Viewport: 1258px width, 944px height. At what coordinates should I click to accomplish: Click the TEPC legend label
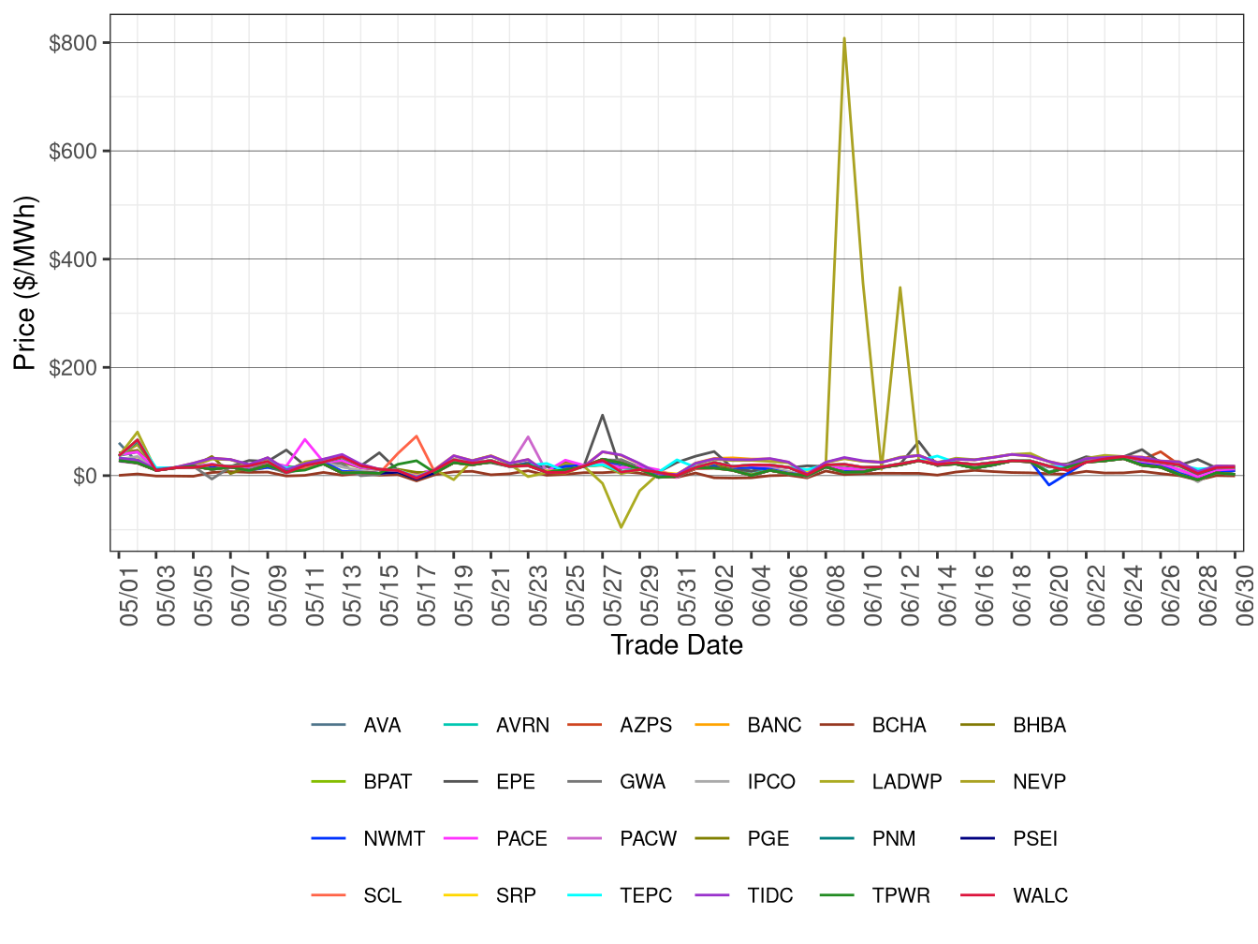coord(646,896)
